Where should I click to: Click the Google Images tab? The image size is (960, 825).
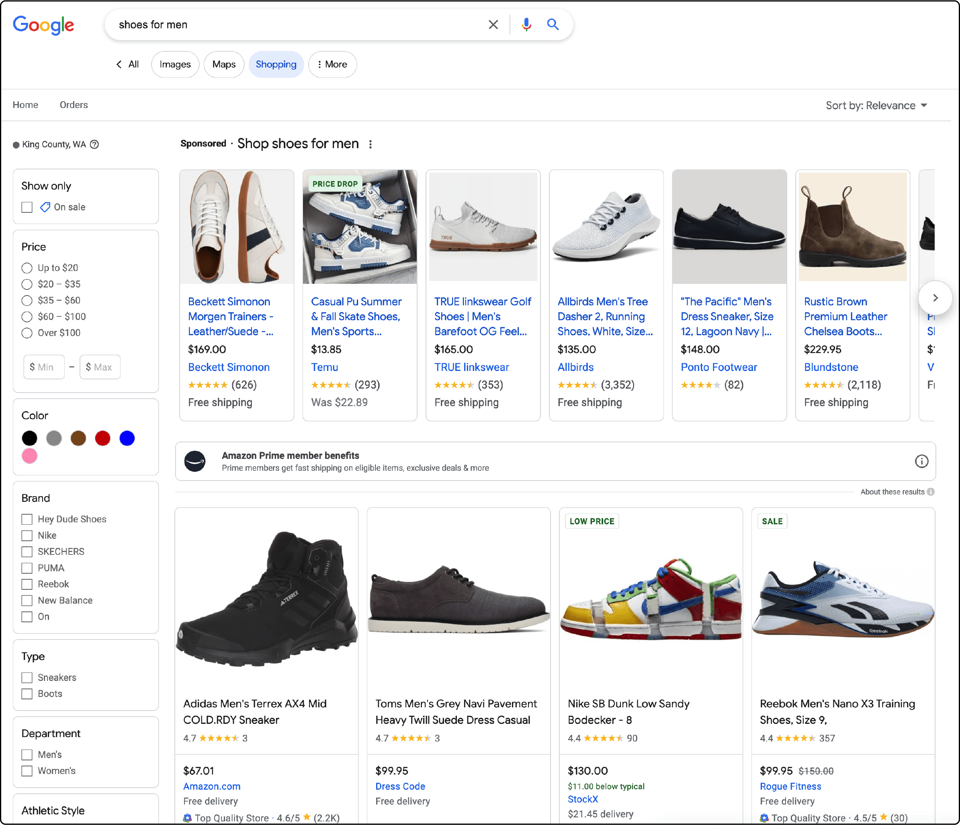click(x=174, y=64)
